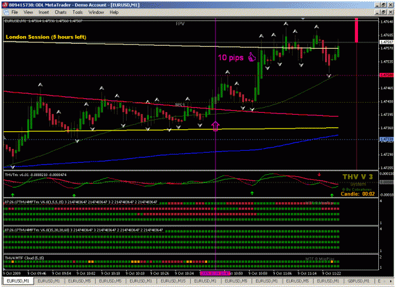Viewport: 396px width, 287px height.
Task: Click the right scroll arrow of chart tabs
Action: [391, 281]
